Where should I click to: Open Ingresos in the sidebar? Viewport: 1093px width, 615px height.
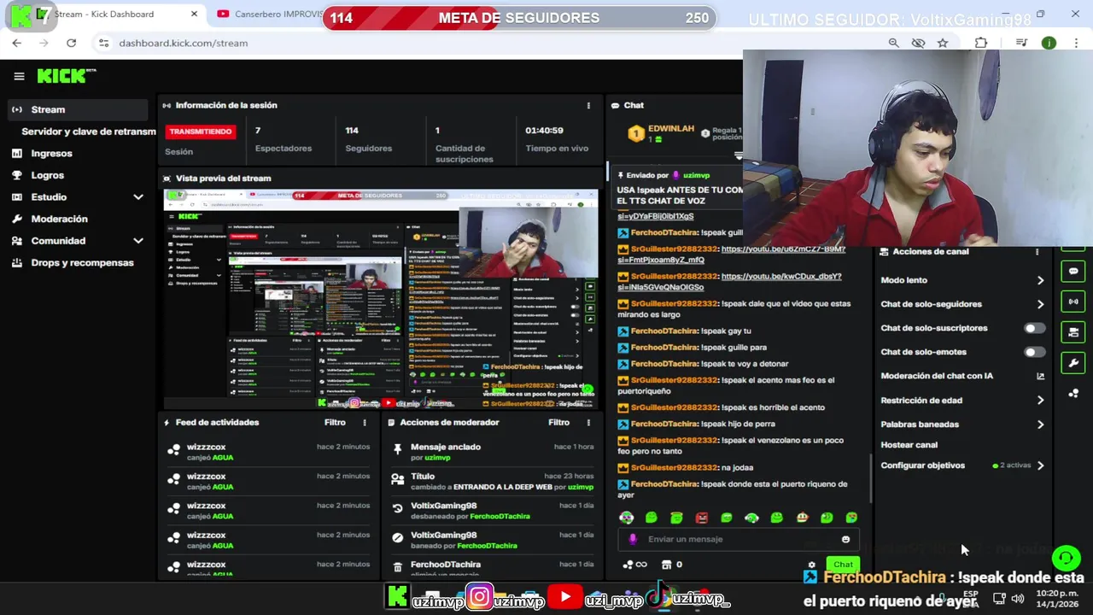pos(51,154)
